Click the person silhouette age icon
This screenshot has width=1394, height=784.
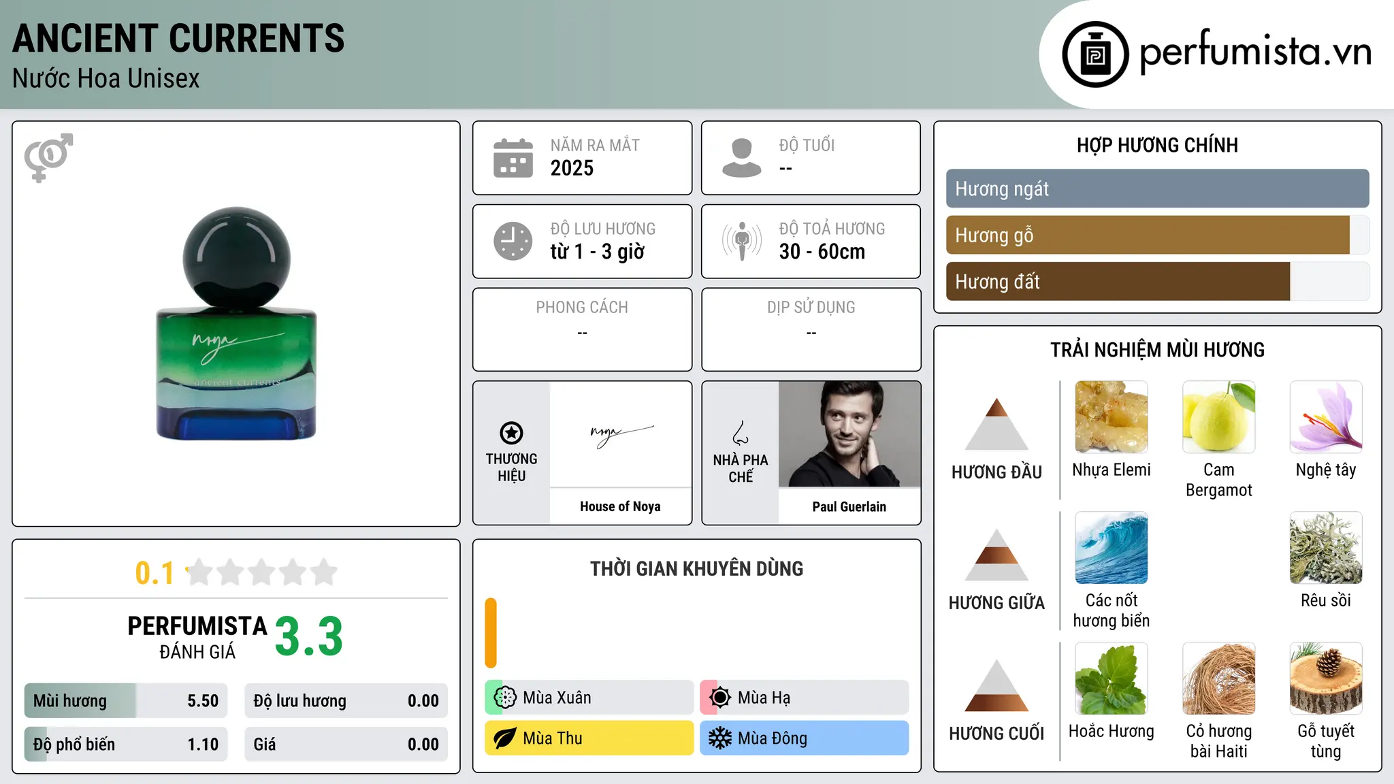click(742, 158)
